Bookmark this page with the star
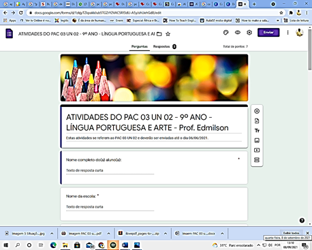The width and height of the screenshot is (312, 250). click(x=281, y=13)
